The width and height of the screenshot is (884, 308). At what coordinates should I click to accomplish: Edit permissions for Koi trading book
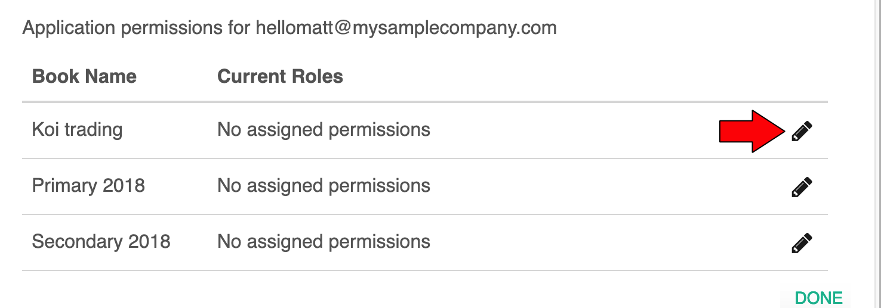click(x=802, y=131)
